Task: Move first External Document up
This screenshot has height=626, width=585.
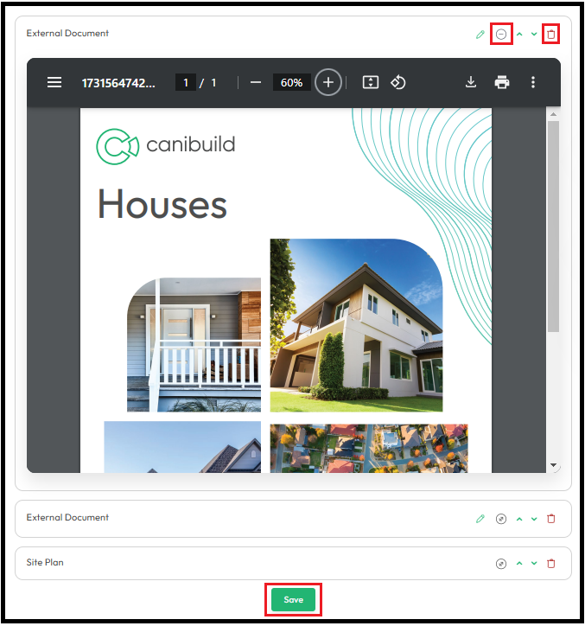Action: tap(519, 35)
